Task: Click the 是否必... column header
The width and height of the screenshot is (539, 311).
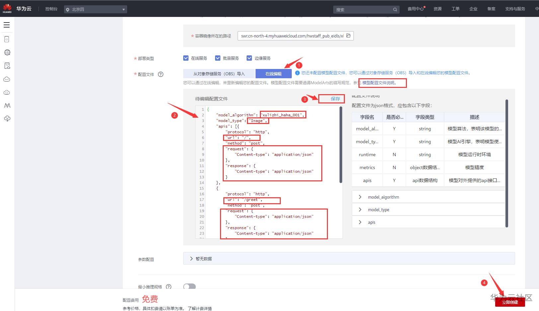Action: (x=394, y=117)
